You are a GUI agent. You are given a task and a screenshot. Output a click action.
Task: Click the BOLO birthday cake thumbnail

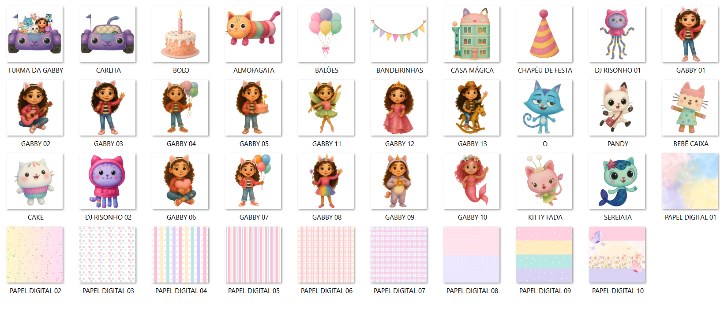pos(180,34)
